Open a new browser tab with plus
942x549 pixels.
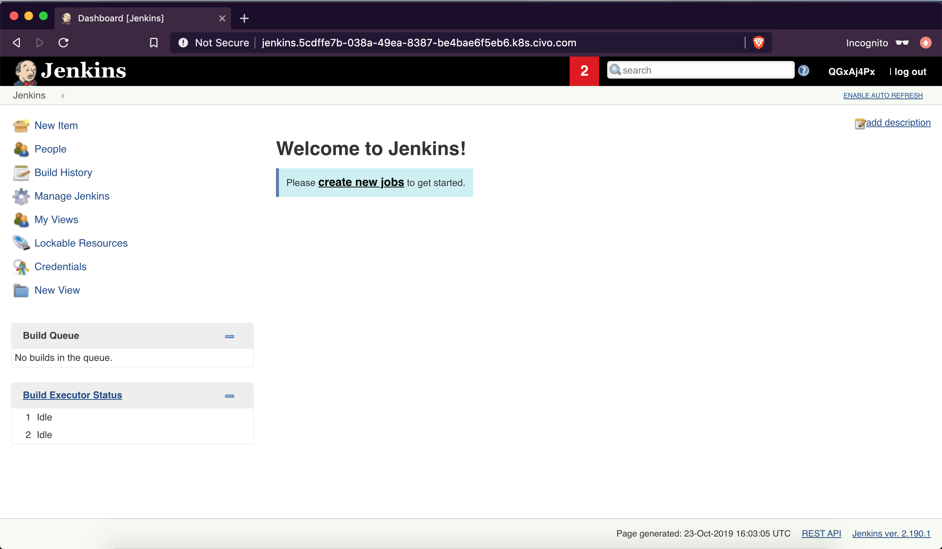(x=244, y=18)
